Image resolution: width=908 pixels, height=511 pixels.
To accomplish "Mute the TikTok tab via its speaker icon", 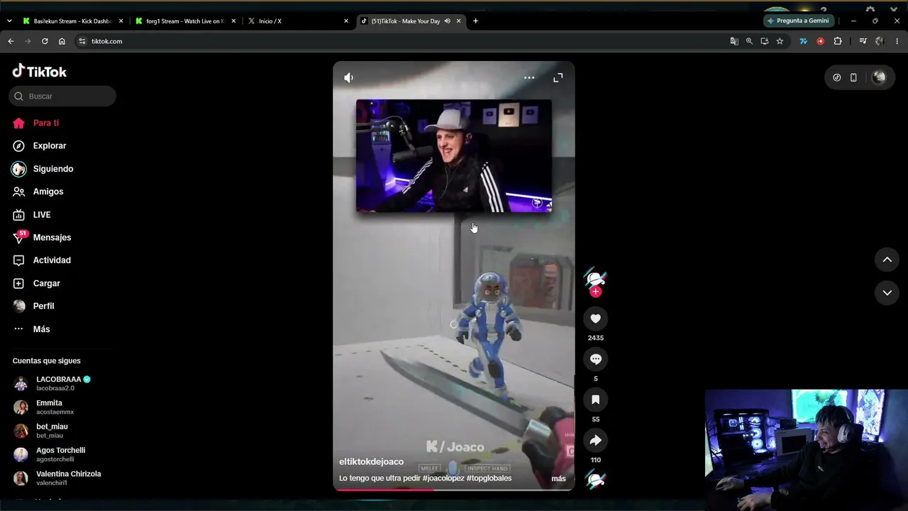I will tap(447, 21).
